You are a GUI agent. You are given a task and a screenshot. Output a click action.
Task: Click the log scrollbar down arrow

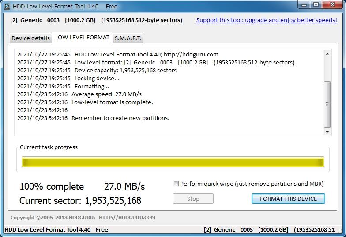pyautogui.click(x=327, y=132)
